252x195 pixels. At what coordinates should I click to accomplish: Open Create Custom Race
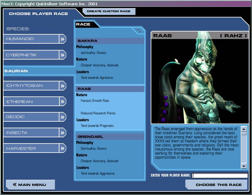pos(109,11)
